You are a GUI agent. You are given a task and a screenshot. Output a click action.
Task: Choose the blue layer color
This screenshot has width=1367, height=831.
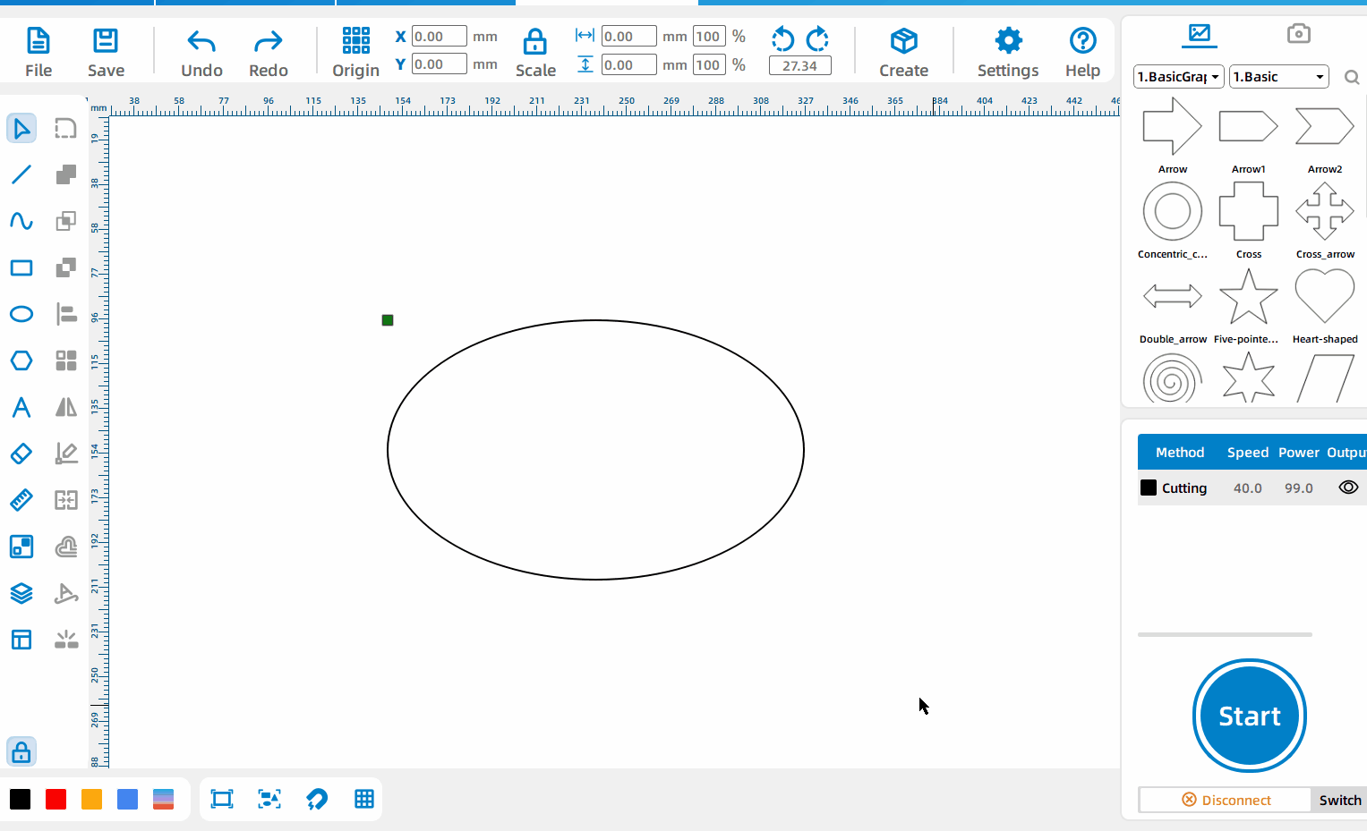127,799
